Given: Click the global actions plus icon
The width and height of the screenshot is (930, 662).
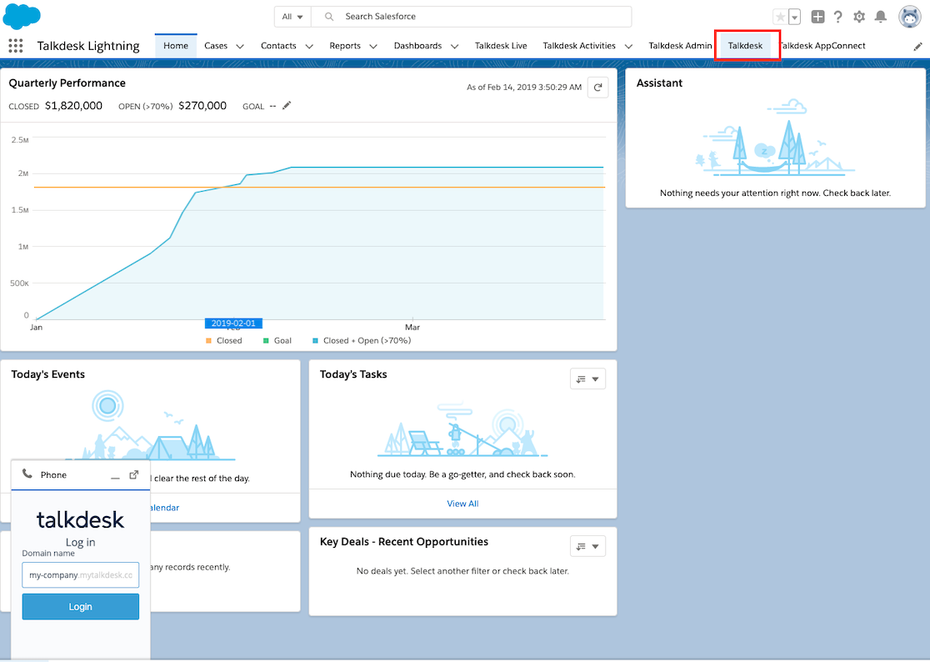Looking at the screenshot, I should coord(817,17).
